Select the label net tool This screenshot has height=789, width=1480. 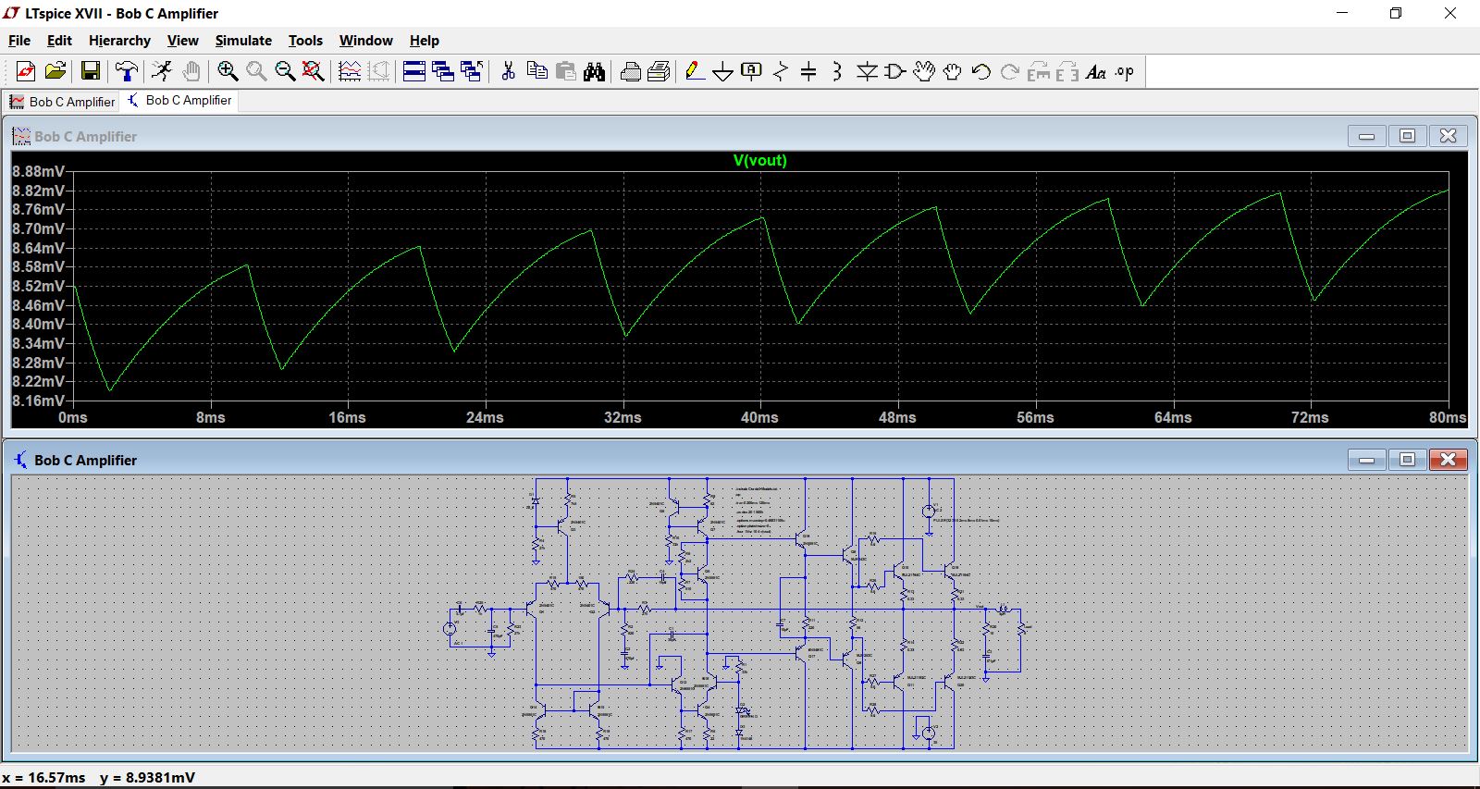point(752,71)
